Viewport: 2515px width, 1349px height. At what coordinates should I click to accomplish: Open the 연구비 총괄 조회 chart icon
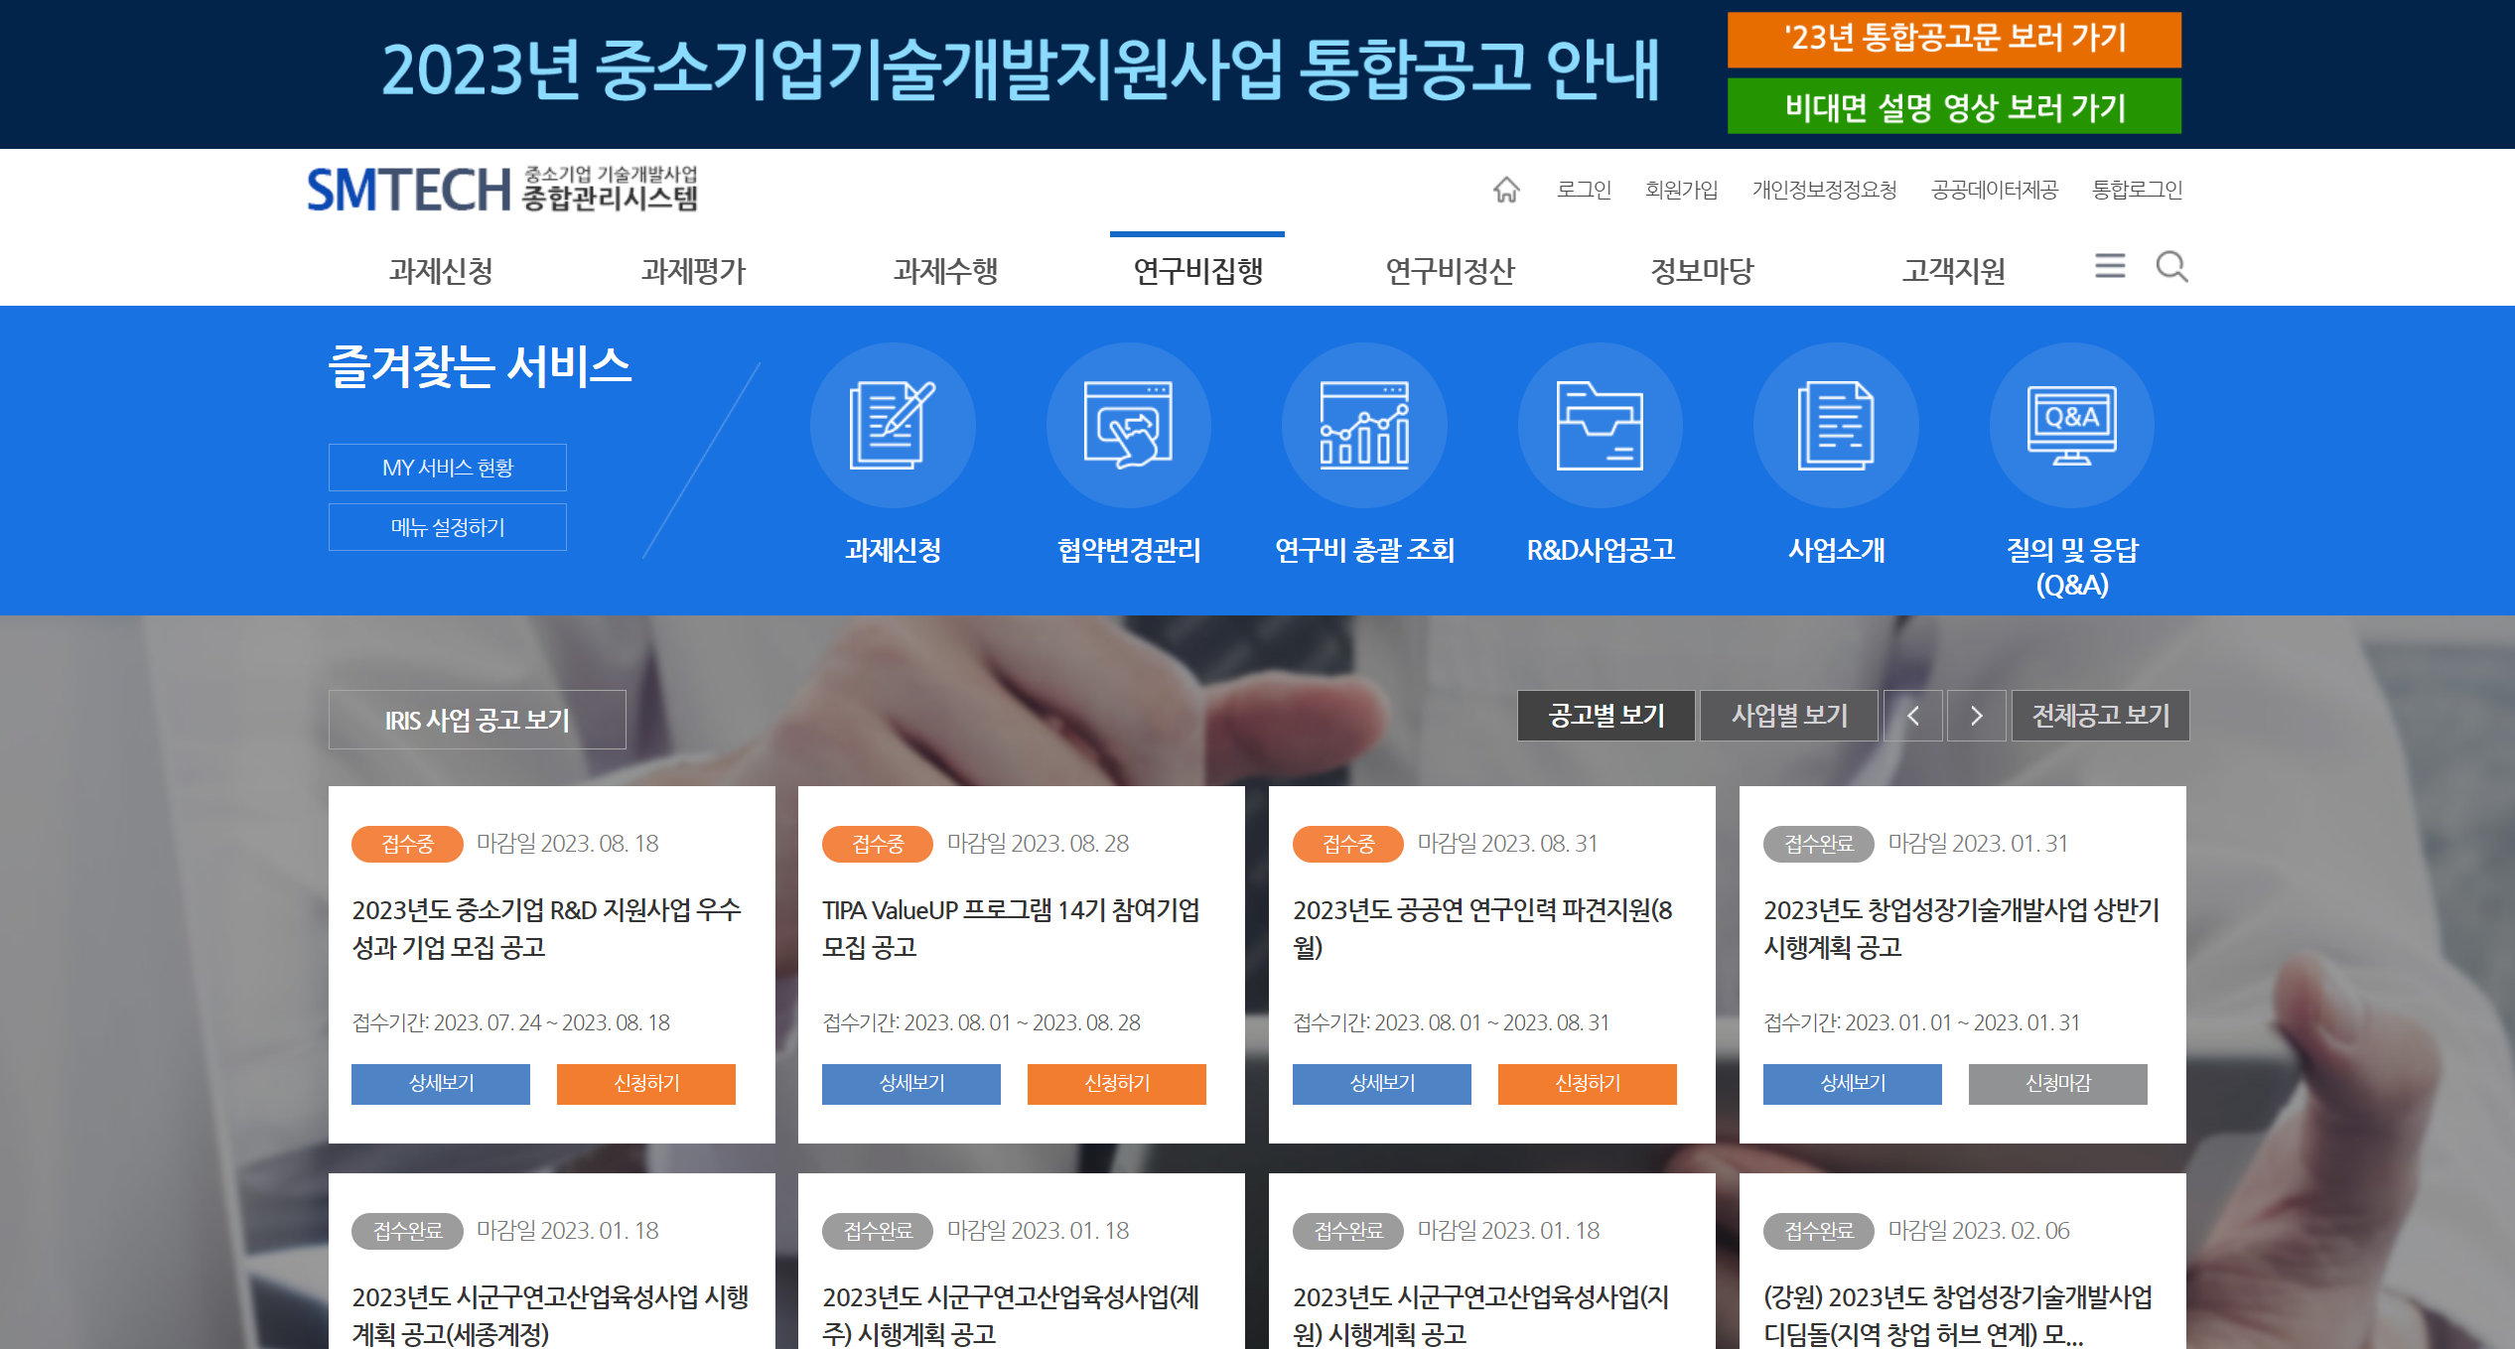1364,426
